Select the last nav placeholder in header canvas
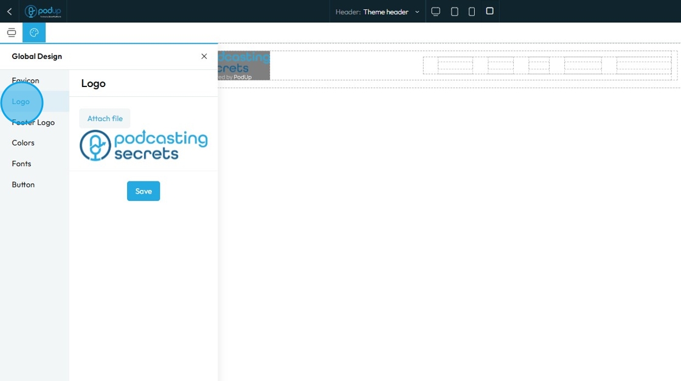Image resolution: width=681 pixels, height=381 pixels. click(x=644, y=65)
